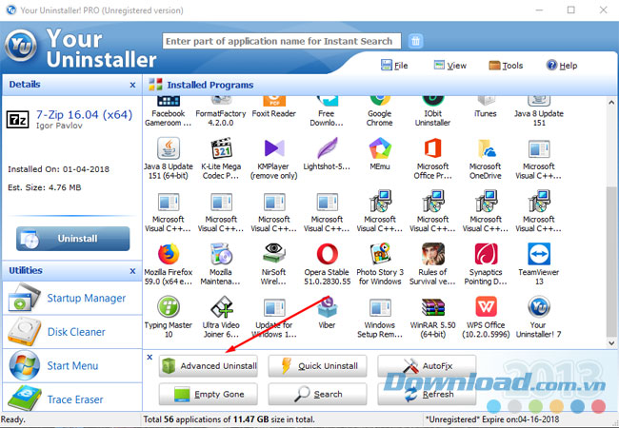Select the Foxit Reader program entry
The width and height of the screenshot is (619, 428).
(274, 107)
